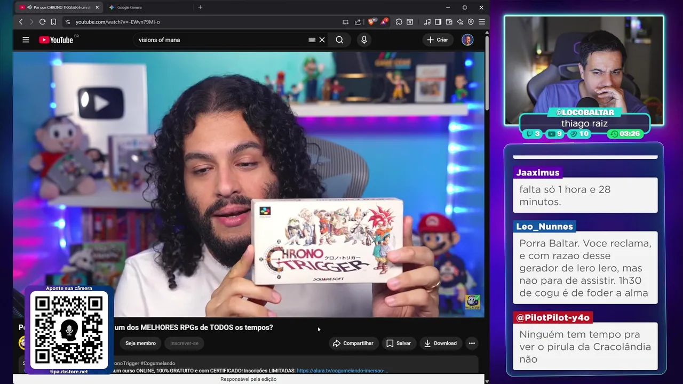Go to the YouTube home logo
Image resolution: width=683 pixels, height=384 pixels.
pos(56,40)
